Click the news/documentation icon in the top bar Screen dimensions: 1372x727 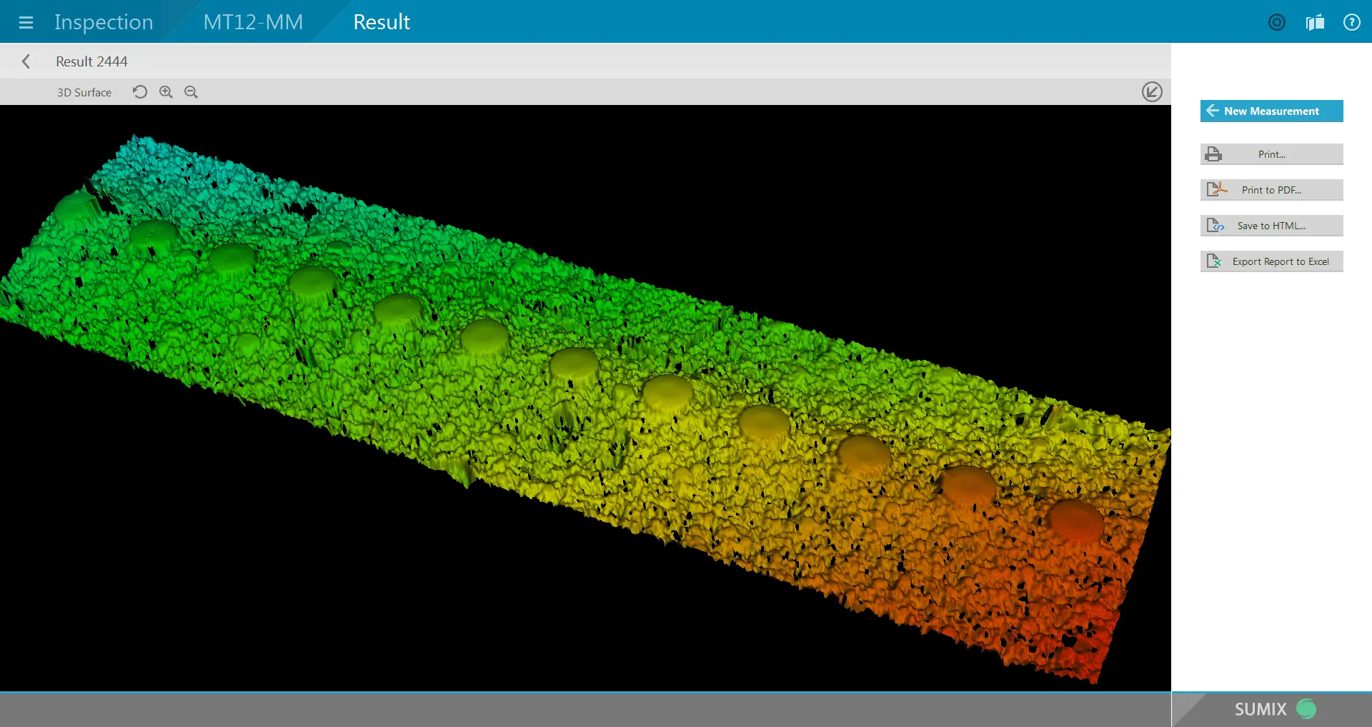coord(1314,22)
